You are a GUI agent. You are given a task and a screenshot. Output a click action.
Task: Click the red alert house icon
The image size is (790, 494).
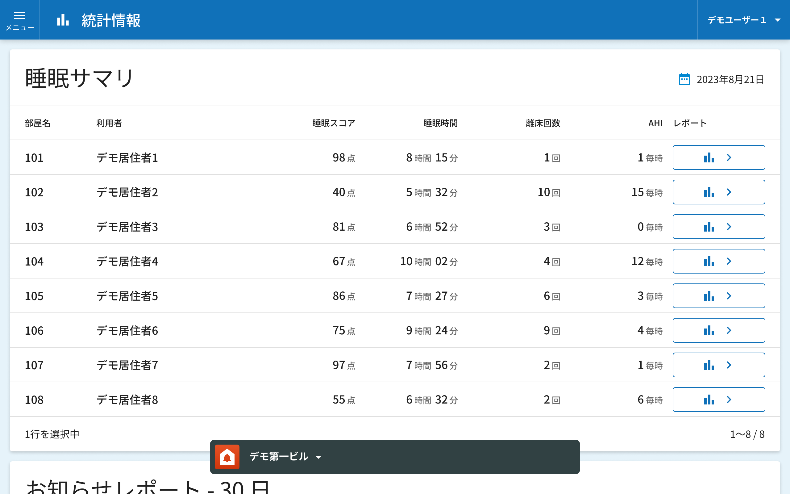pos(227,457)
